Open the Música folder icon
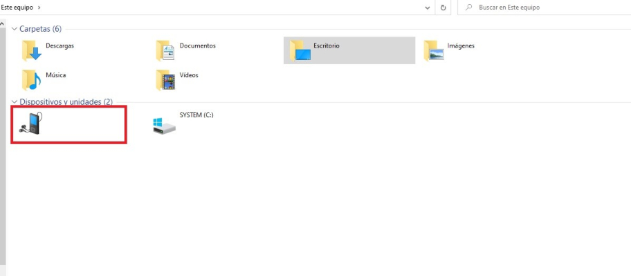 pyautogui.click(x=31, y=80)
